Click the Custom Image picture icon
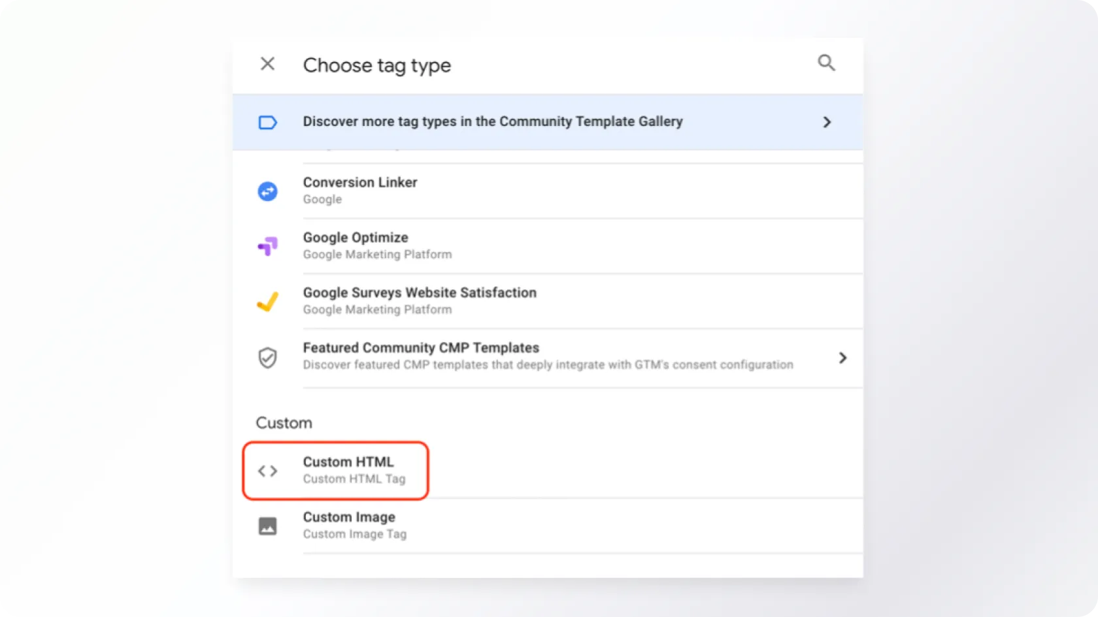1098x617 pixels. (x=267, y=526)
